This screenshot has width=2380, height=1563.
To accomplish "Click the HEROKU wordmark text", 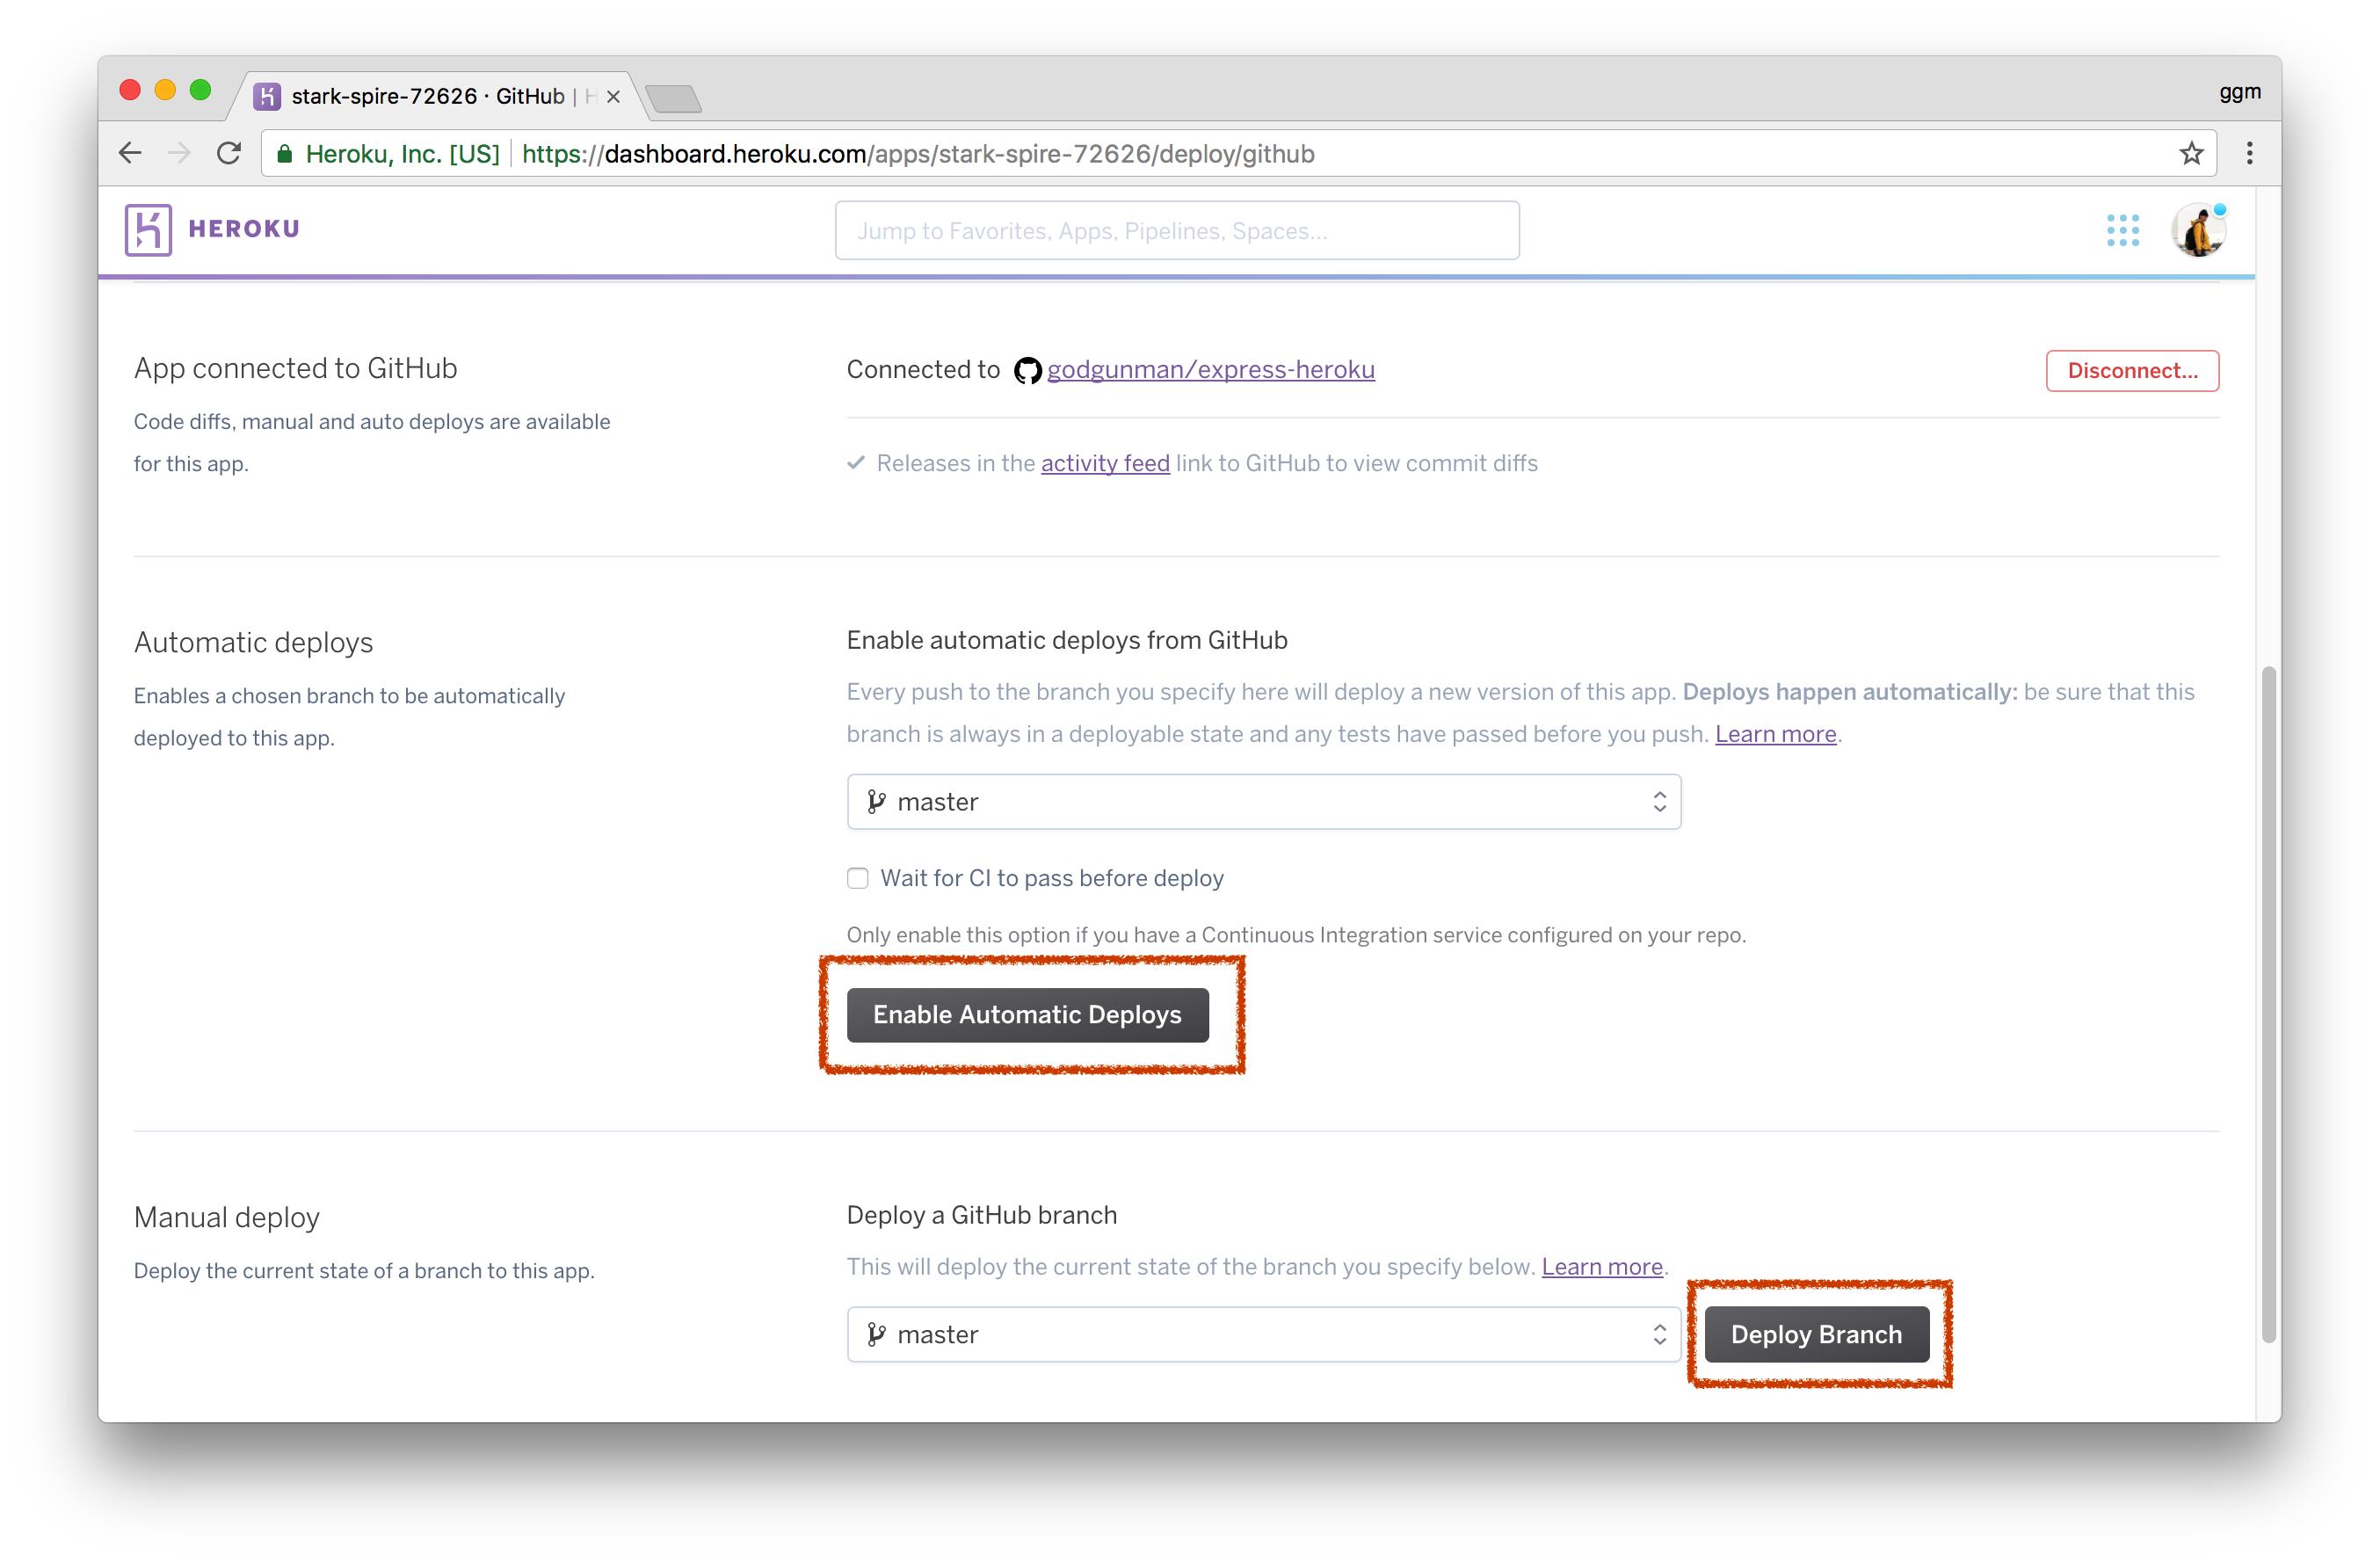I will (x=244, y=229).
